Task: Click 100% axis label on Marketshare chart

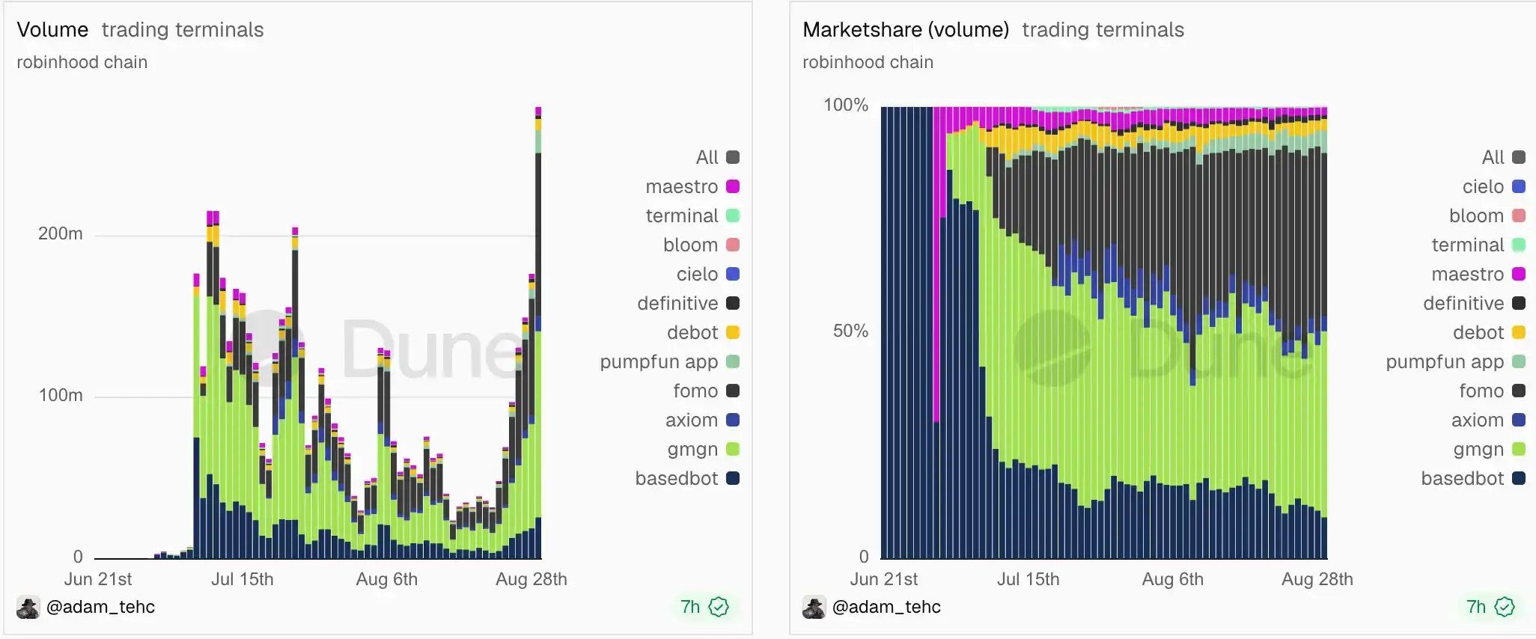Action: [846, 105]
